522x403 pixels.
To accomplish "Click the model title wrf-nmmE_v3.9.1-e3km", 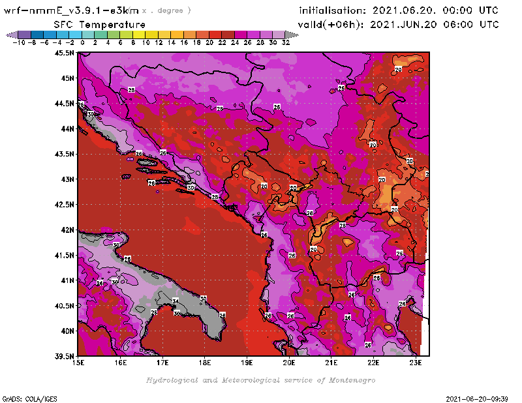I will click(x=71, y=10).
